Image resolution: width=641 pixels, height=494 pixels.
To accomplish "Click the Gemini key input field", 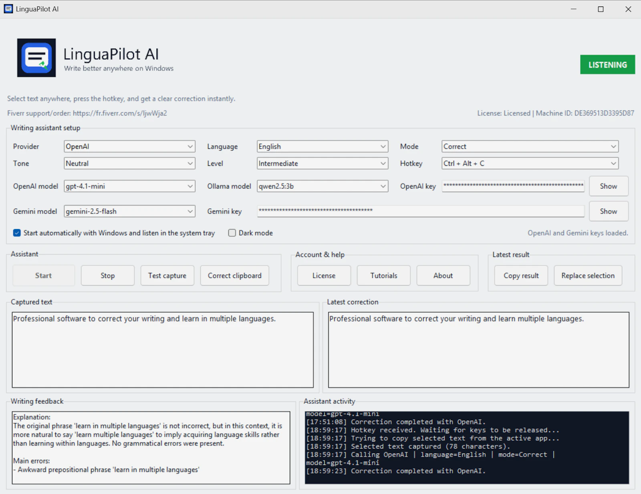I will [421, 211].
